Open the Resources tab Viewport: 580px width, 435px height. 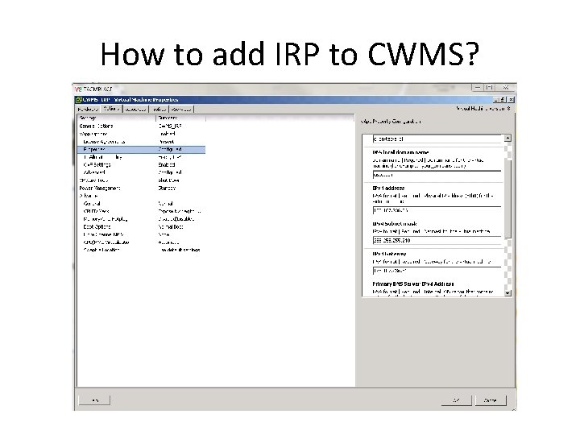click(135, 109)
